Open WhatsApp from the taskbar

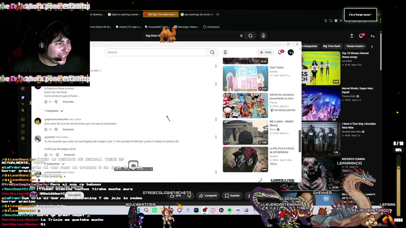coord(154,210)
